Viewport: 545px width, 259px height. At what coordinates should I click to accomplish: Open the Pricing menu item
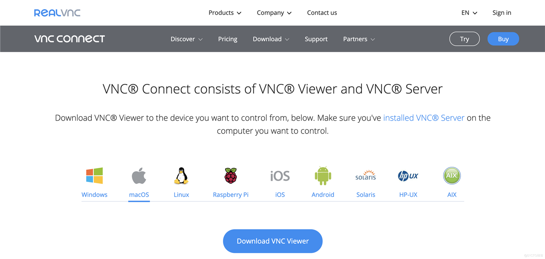coord(228,39)
